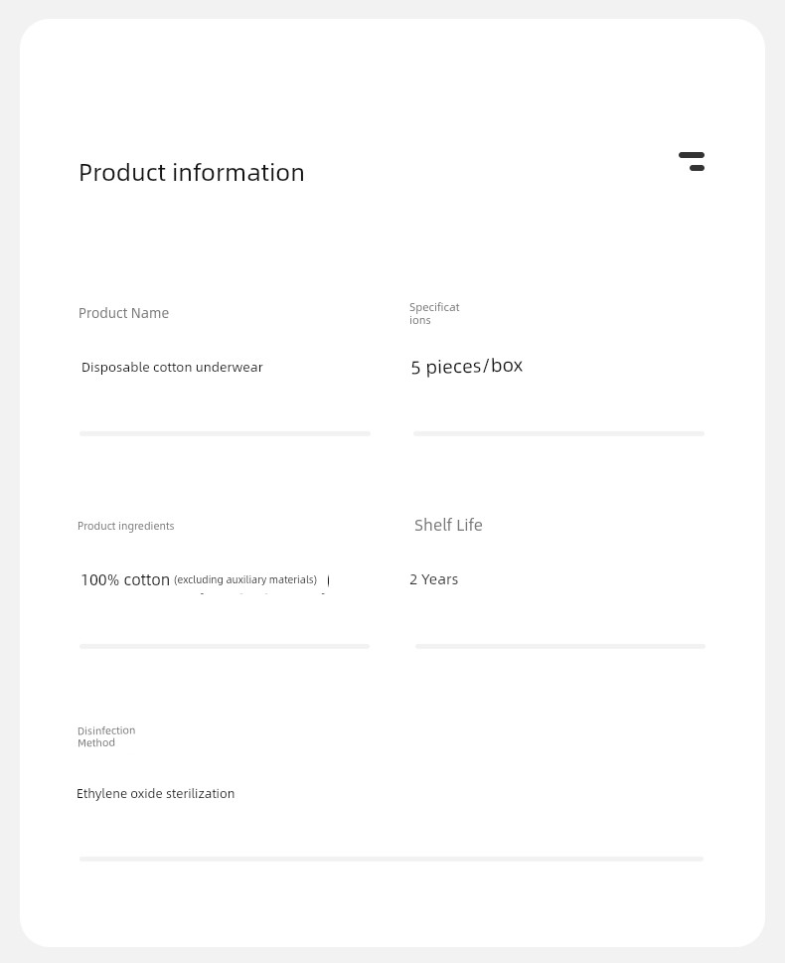Click the Ethylene oxide sterilization text
Image resolution: width=785 pixels, height=963 pixels.
pos(155,793)
